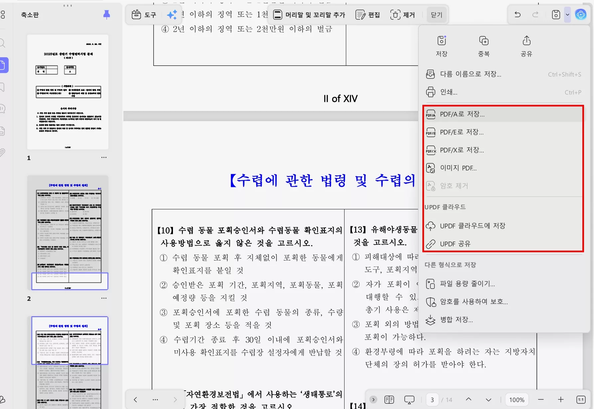Toggle the pushpin to pin the thumbnail panel
The image size is (594, 409).
pyautogui.click(x=106, y=15)
